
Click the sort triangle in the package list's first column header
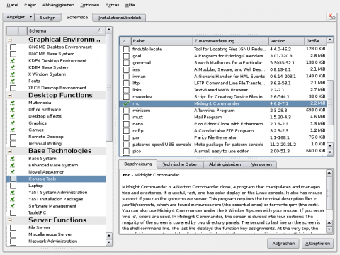tap(125, 41)
